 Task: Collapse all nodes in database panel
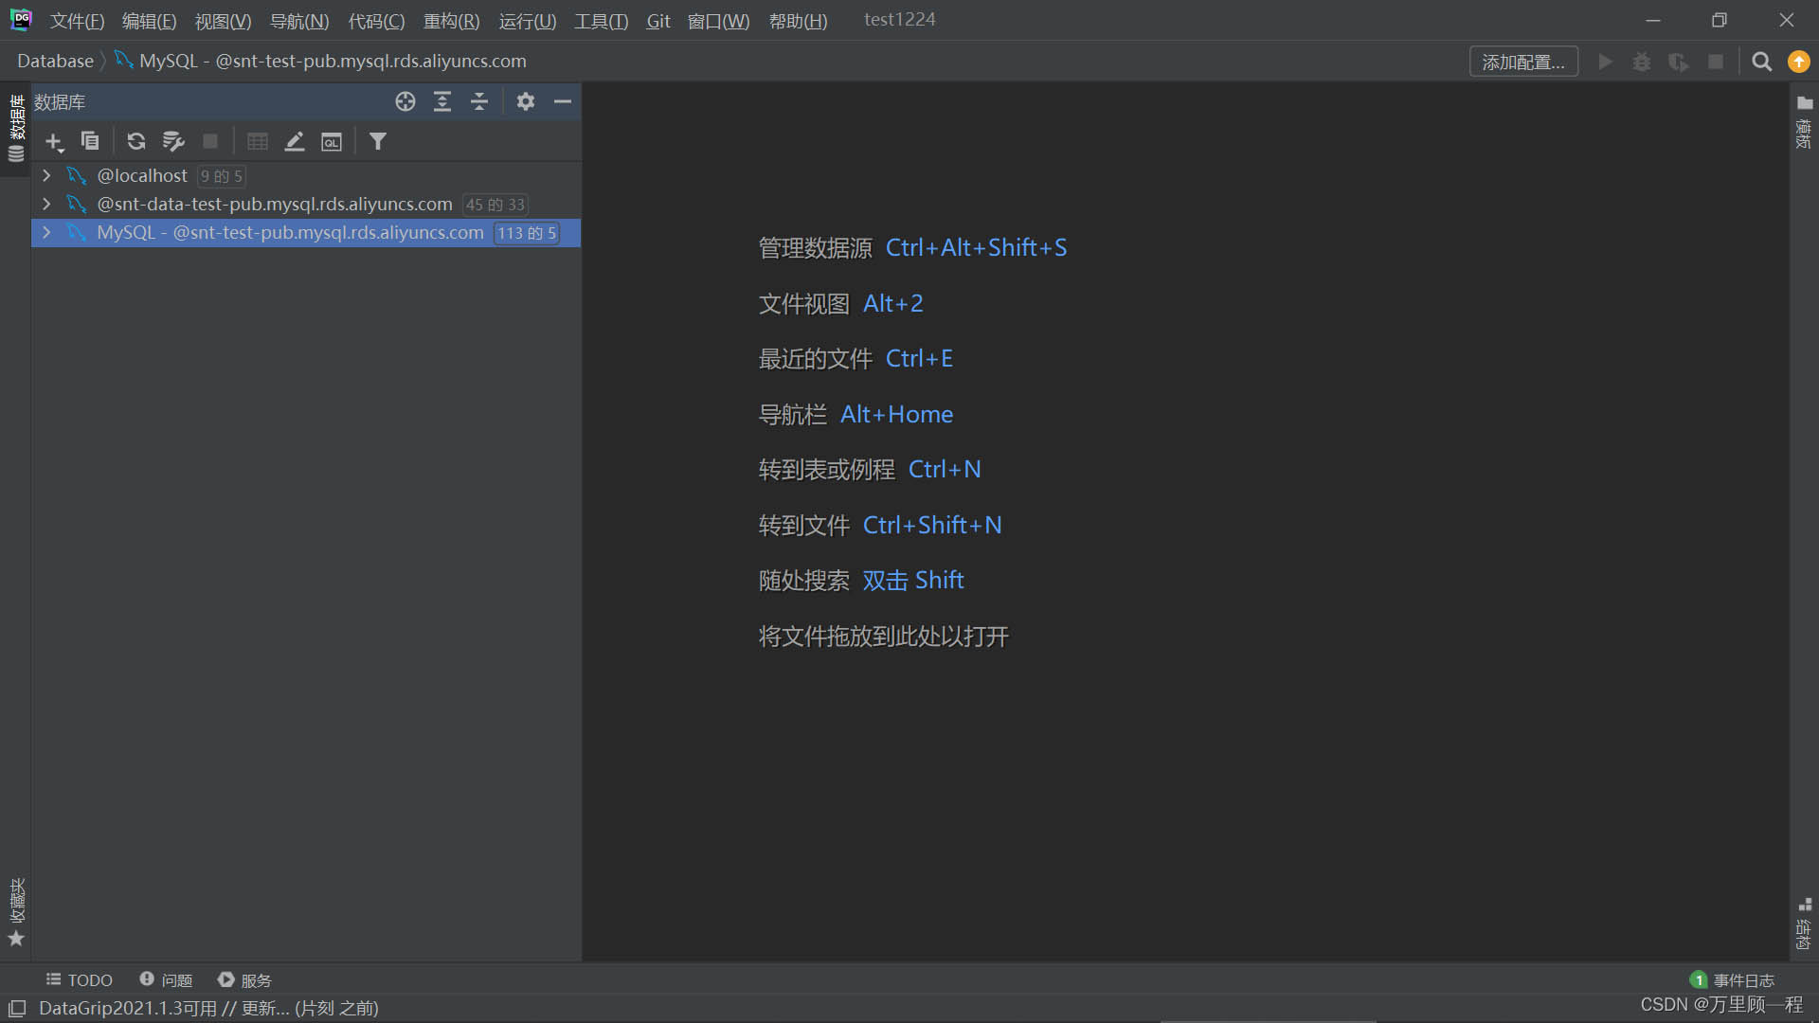coord(479,101)
